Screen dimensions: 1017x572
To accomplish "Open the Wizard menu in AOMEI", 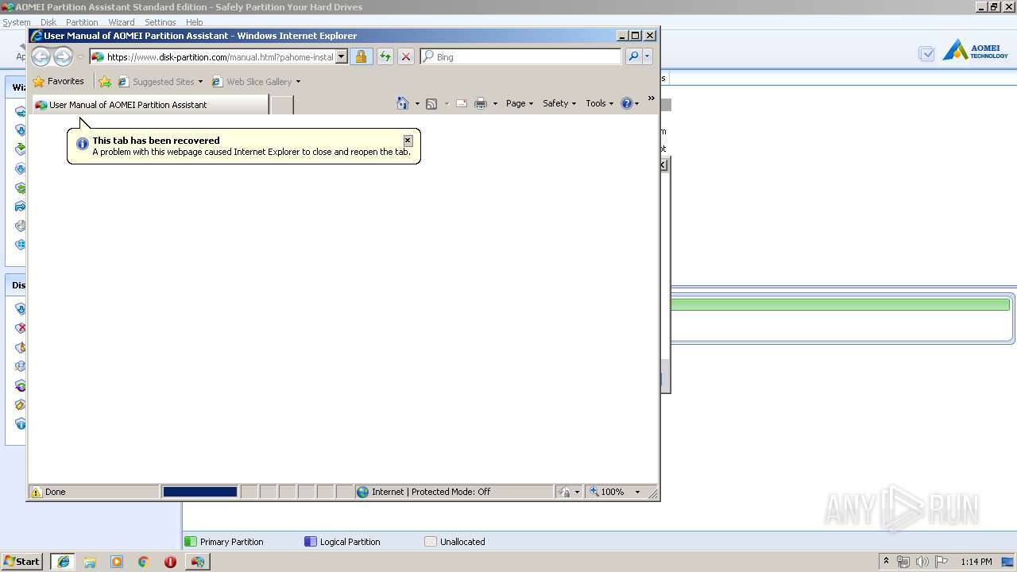I will (x=122, y=22).
